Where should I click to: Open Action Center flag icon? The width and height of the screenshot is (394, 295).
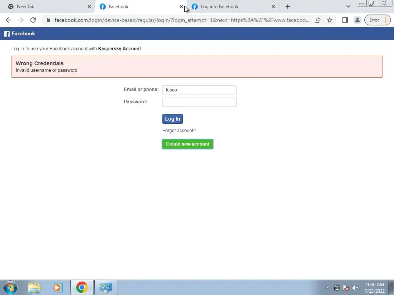[x=346, y=288]
